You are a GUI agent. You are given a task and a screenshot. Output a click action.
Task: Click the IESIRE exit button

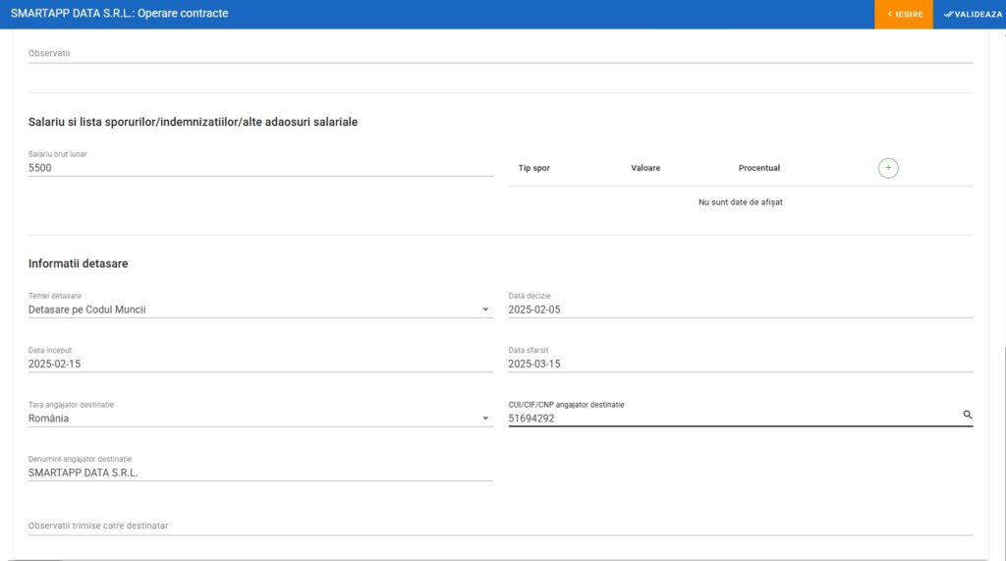904,15
